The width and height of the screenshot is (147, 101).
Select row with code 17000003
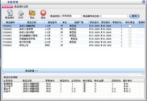pos(73,33)
